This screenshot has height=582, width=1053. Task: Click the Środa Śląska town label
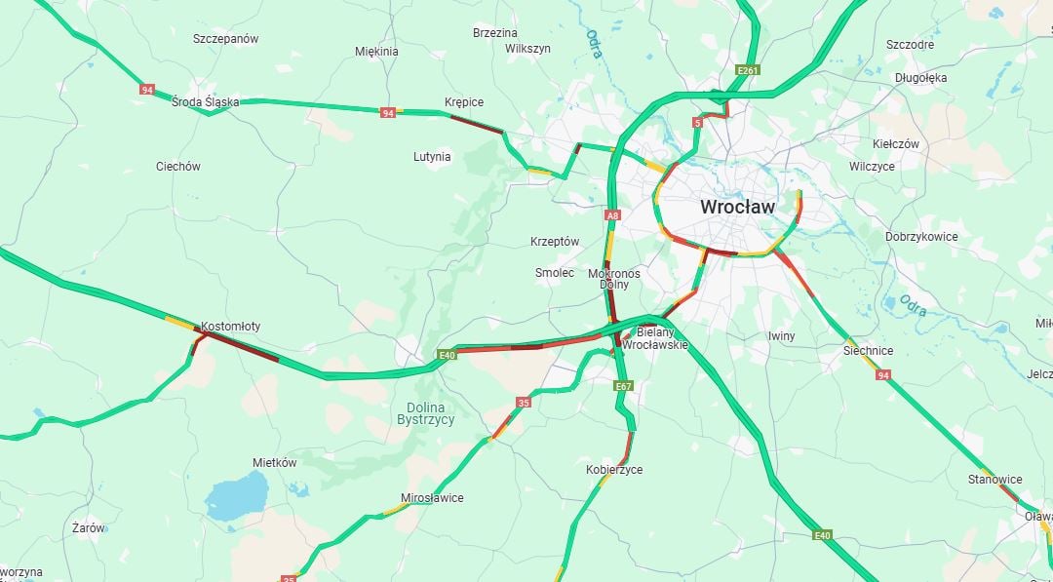click(206, 102)
